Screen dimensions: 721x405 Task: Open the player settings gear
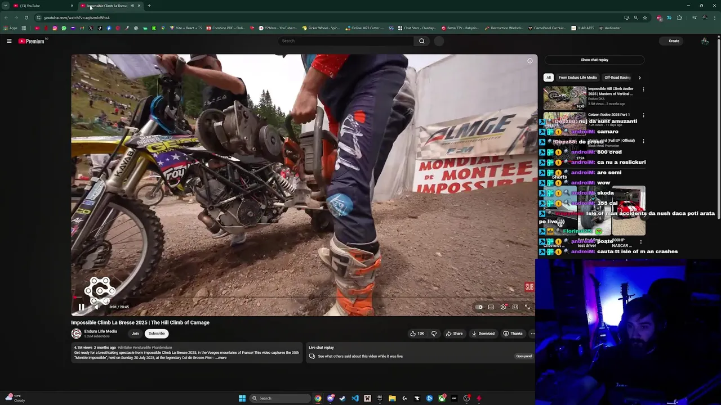tap(503, 307)
